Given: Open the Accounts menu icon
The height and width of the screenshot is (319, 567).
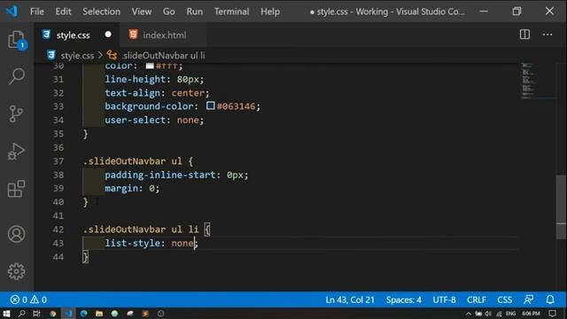Looking at the screenshot, I should point(17,234).
